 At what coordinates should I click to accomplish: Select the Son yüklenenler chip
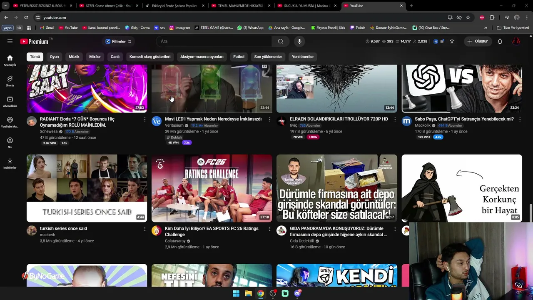[x=268, y=57]
